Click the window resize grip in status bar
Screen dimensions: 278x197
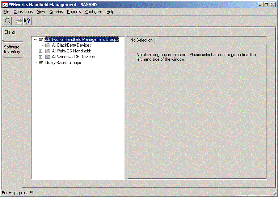pos(274,193)
